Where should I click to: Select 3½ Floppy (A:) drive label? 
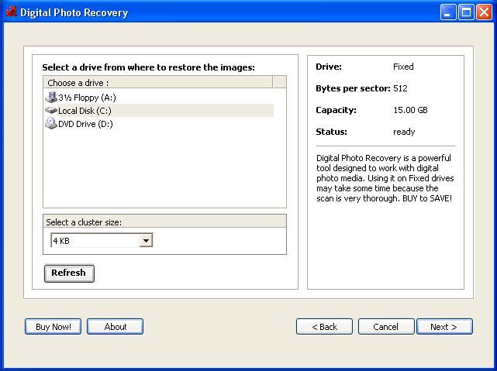coord(87,98)
